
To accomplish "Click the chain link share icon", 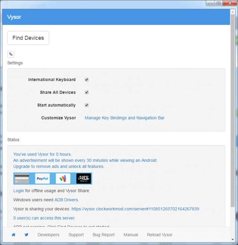I will pyautogui.click(x=11, y=54).
